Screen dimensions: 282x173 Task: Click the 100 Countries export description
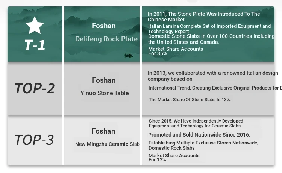pyautogui.click(x=211, y=39)
